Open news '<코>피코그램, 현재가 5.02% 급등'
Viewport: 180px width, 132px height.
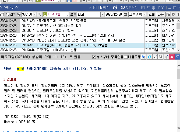pos(61,21)
